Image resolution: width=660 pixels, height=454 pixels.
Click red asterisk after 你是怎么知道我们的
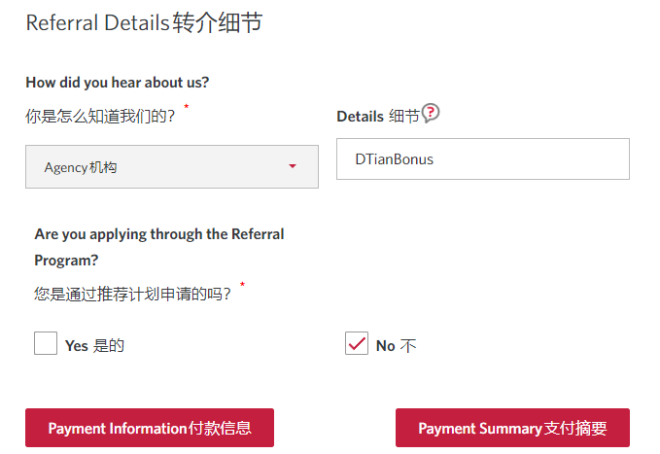[186, 107]
